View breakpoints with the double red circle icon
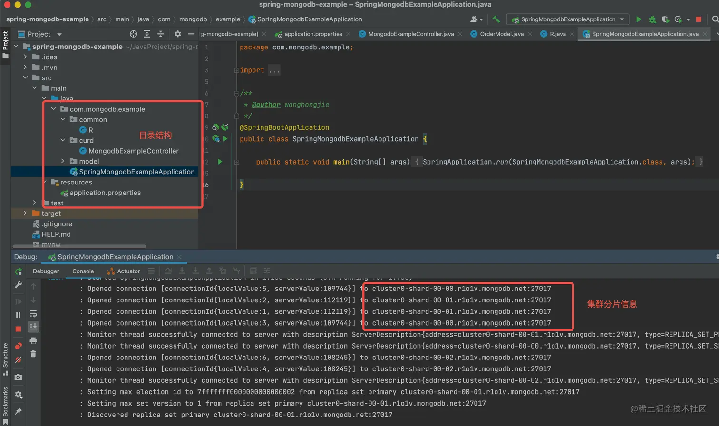The image size is (719, 426). pos(19,346)
